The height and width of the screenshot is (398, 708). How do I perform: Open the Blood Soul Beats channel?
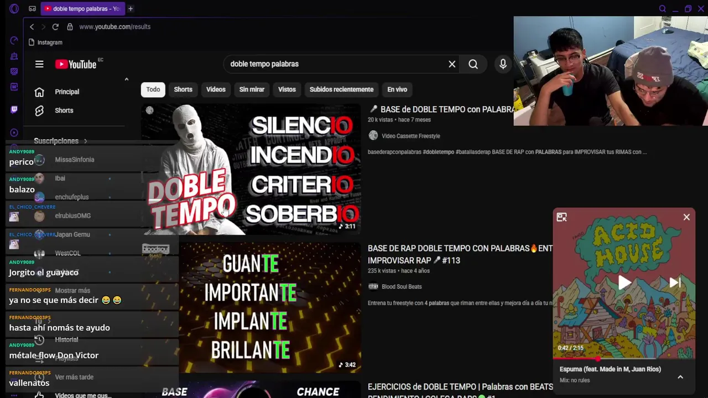pyautogui.click(x=402, y=287)
